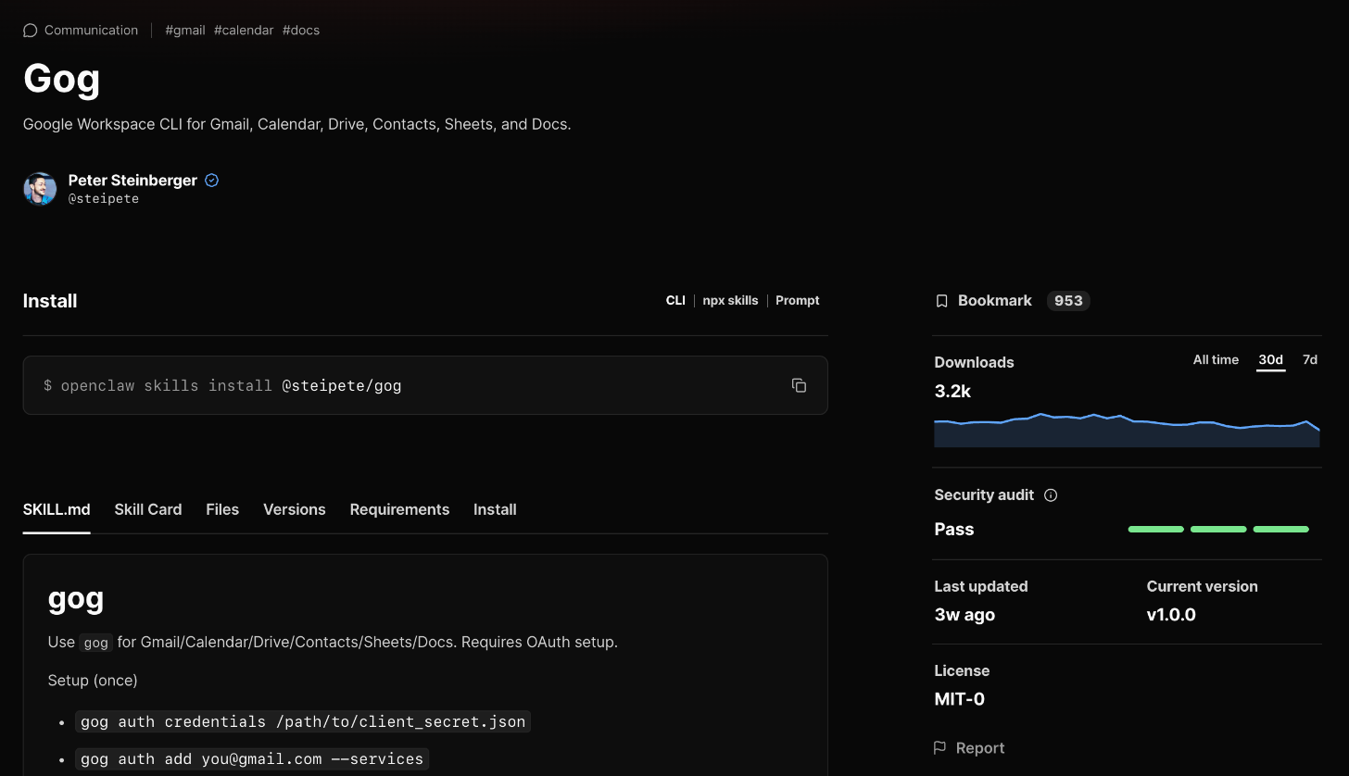
Task: Open Peter Steinberger's avatar photo
Action: click(40, 189)
